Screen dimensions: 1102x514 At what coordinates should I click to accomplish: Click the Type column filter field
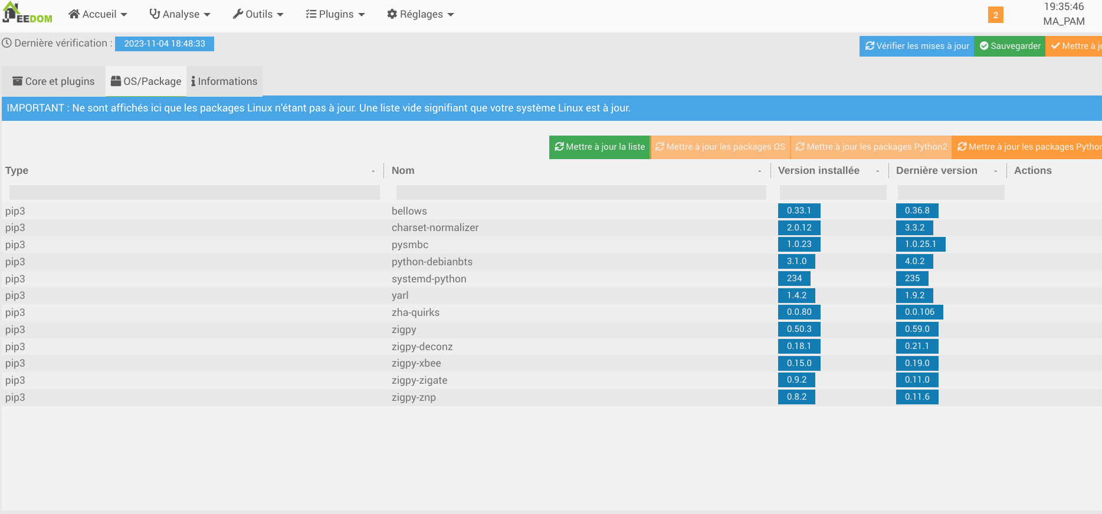click(x=194, y=192)
